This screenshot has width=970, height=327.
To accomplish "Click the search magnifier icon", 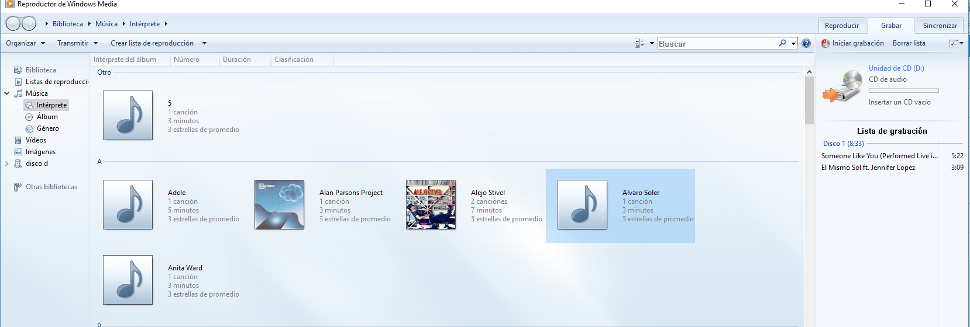I will (782, 43).
